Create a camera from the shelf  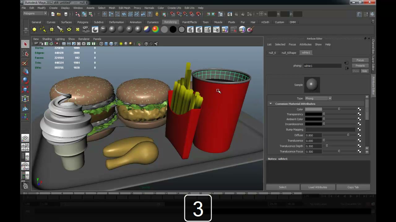pos(86,30)
